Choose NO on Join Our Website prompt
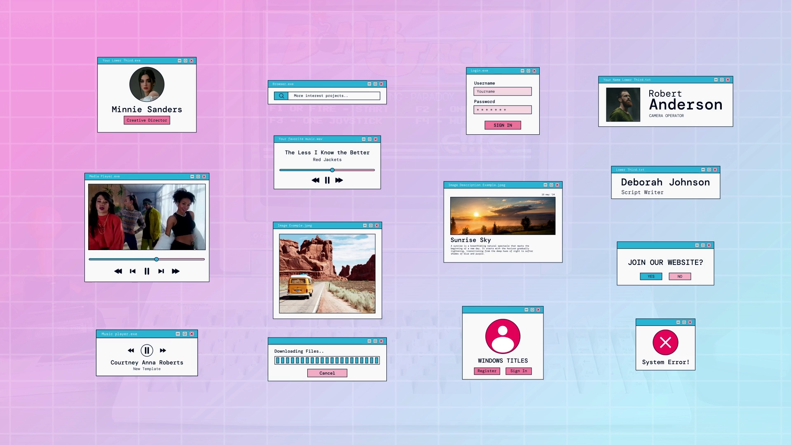This screenshot has width=791, height=445. (680, 276)
